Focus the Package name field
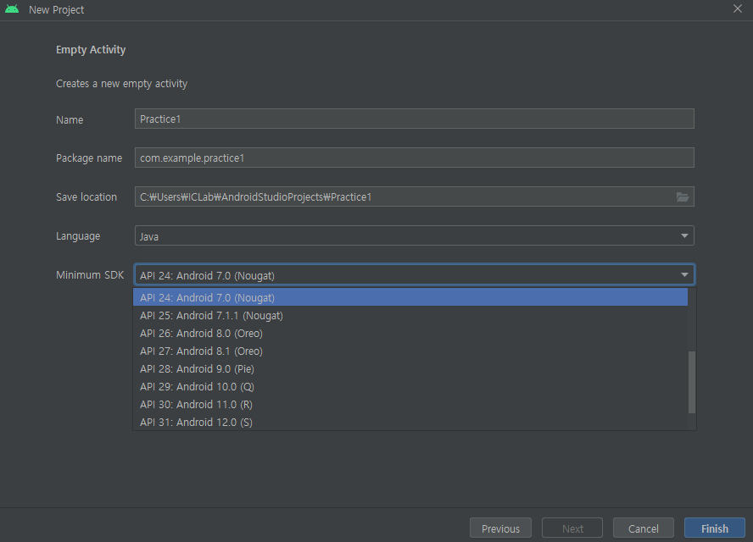Viewport: 753px width, 542px height. pyautogui.click(x=414, y=158)
